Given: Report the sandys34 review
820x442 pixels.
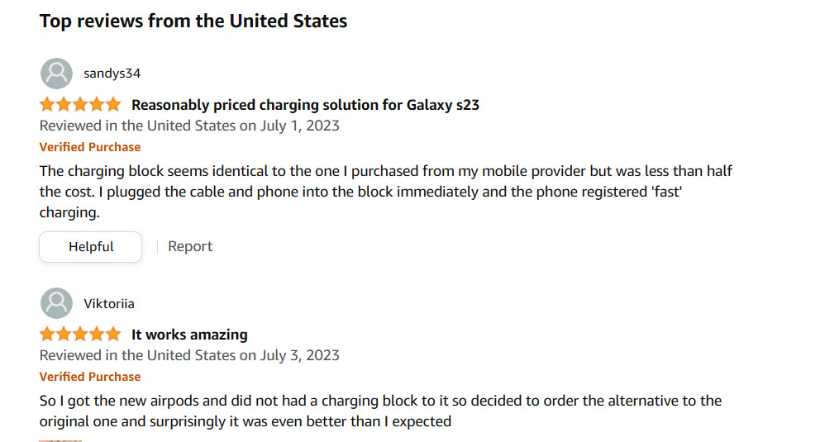Looking at the screenshot, I should click(190, 246).
